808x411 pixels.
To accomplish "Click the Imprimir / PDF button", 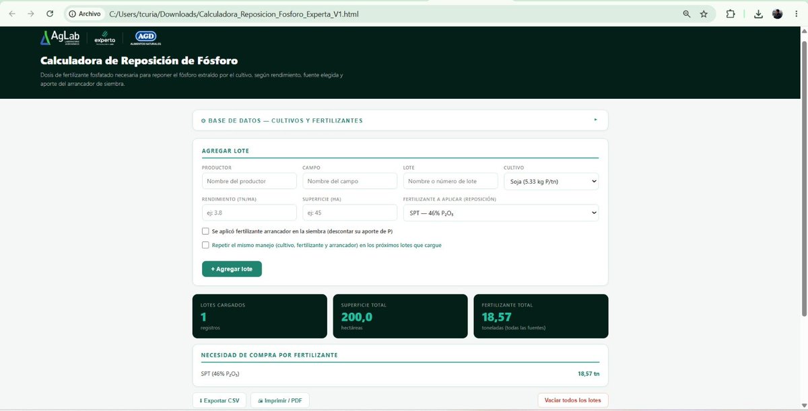I will pos(280,400).
